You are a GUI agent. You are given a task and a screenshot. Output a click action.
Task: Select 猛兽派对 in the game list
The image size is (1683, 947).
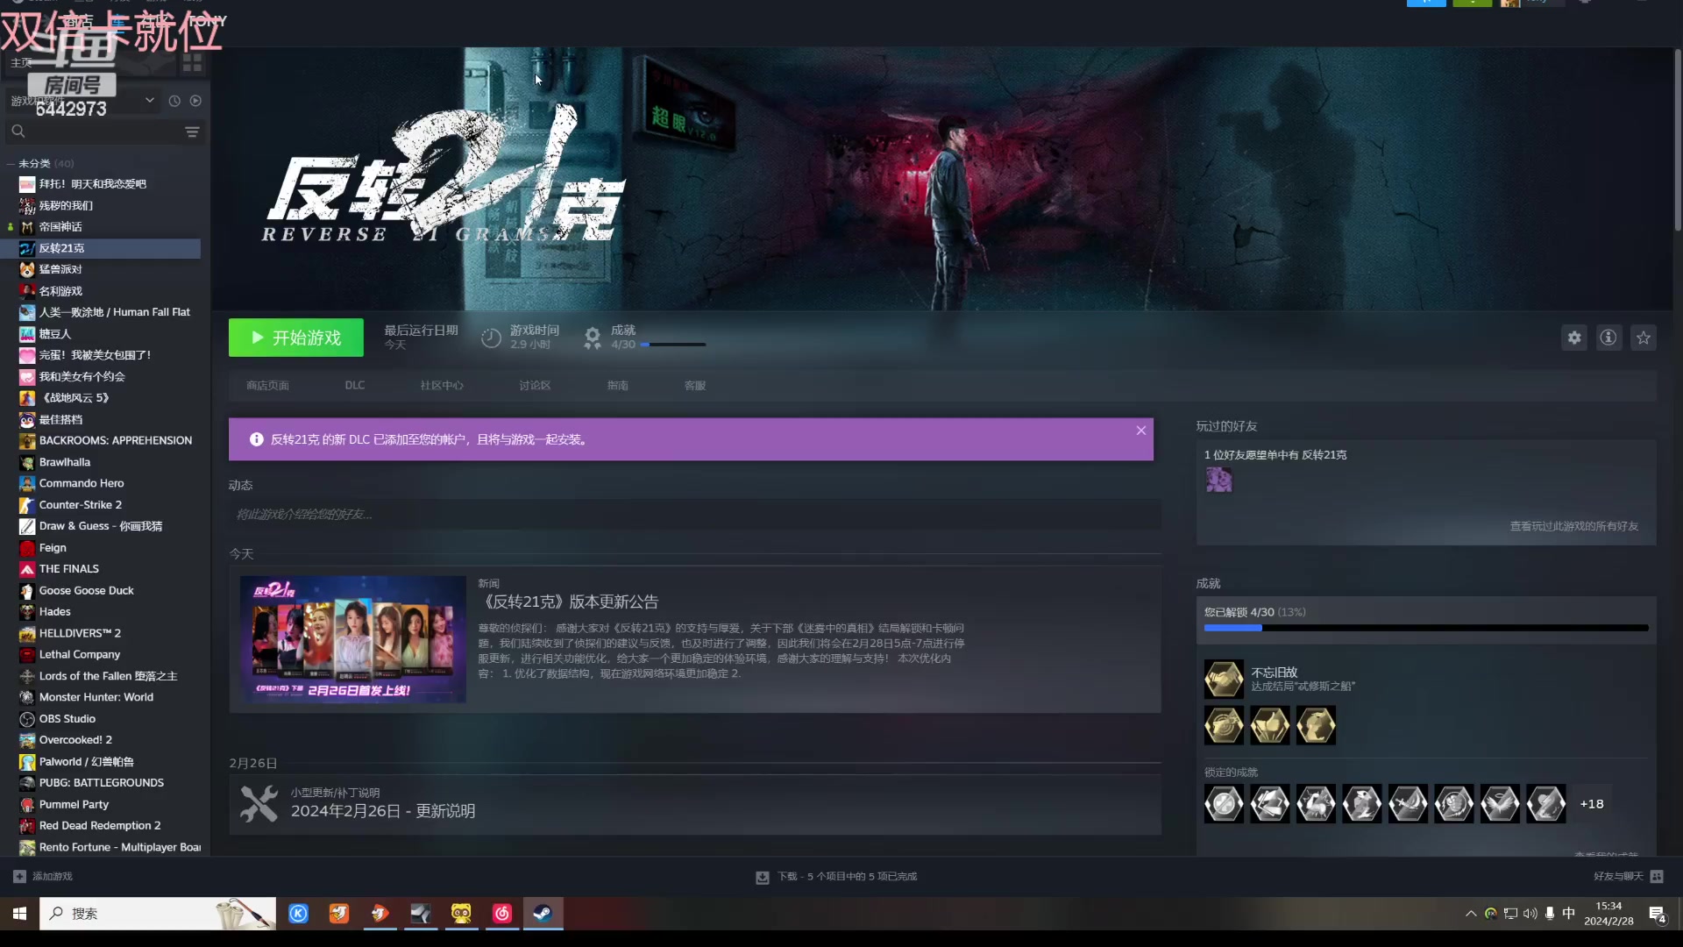[x=60, y=269]
